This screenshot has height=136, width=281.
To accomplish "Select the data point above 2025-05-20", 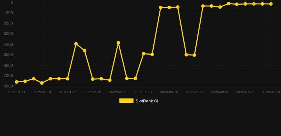I will [x=169, y=7].
